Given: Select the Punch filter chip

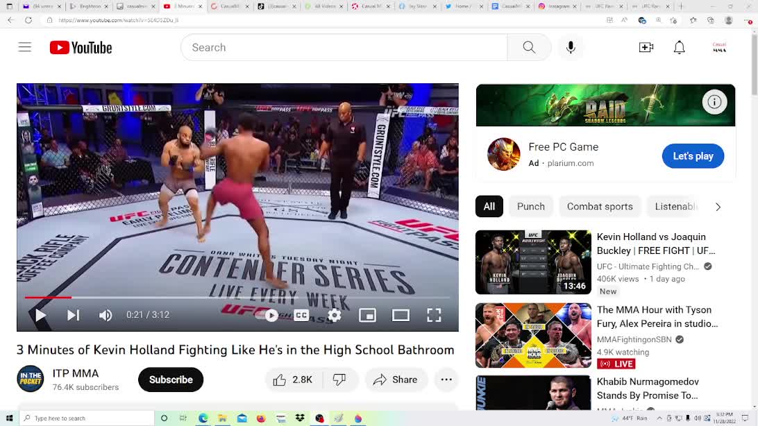Looking at the screenshot, I should pos(531,207).
